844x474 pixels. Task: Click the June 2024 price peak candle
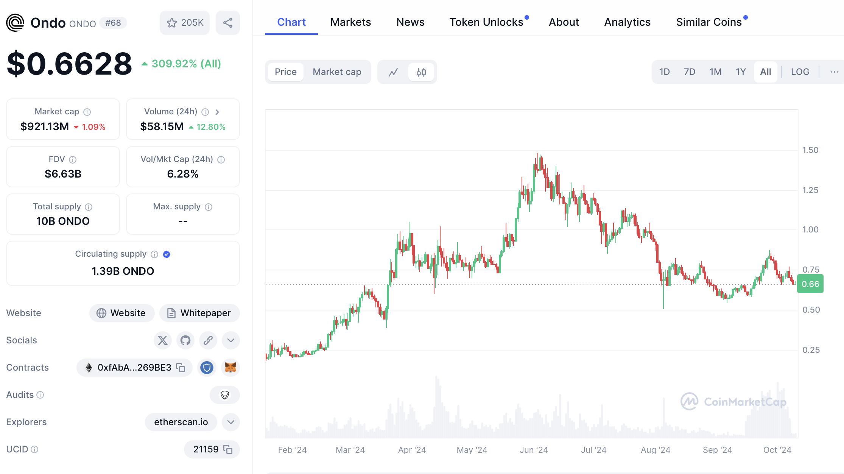(x=538, y=163)
